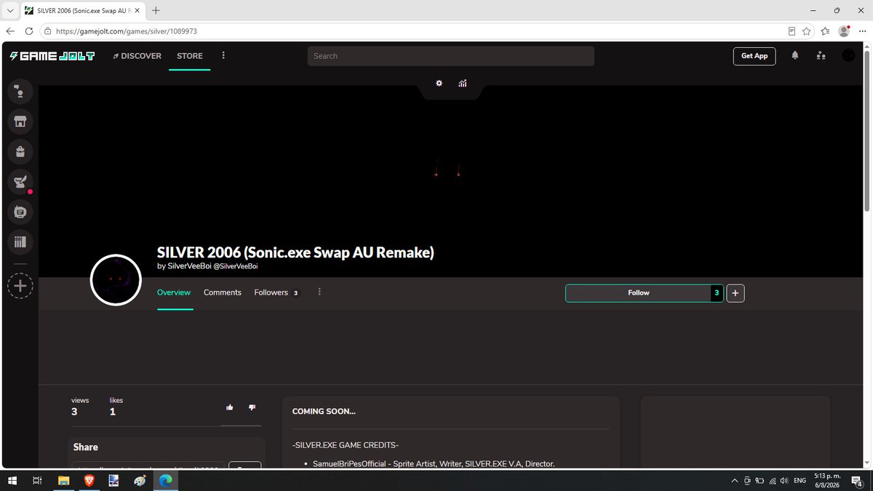
Task: Open the shop storefront sidebar icon
Action: [x=20, y=121]
